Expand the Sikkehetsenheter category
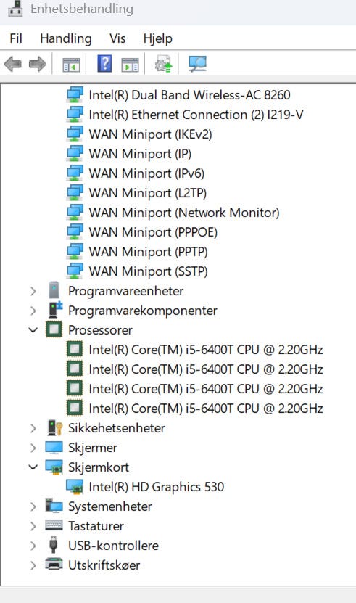 point(33,428)
